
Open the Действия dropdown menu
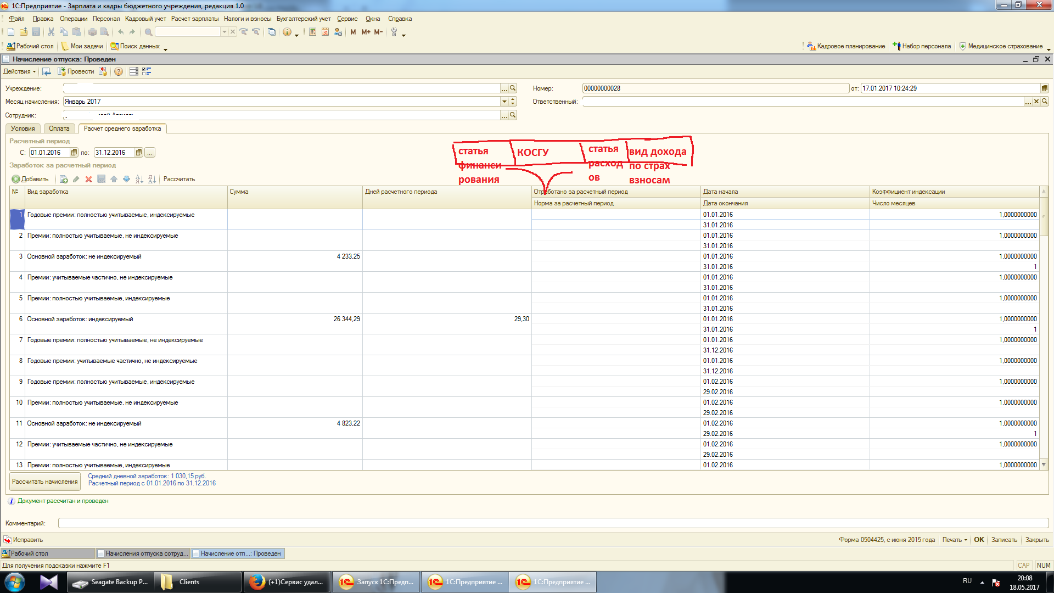tap(19, 71)
